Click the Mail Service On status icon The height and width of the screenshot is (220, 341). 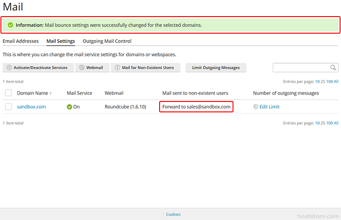[70, 107]
